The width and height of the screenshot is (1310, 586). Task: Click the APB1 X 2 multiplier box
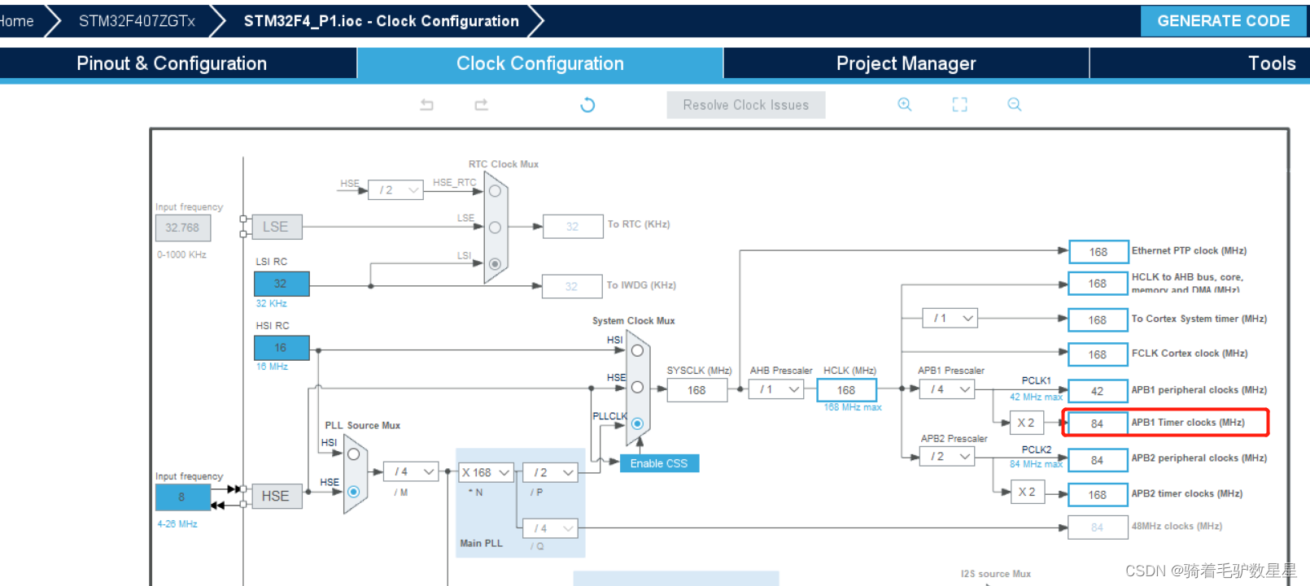tap(1028, 423)
